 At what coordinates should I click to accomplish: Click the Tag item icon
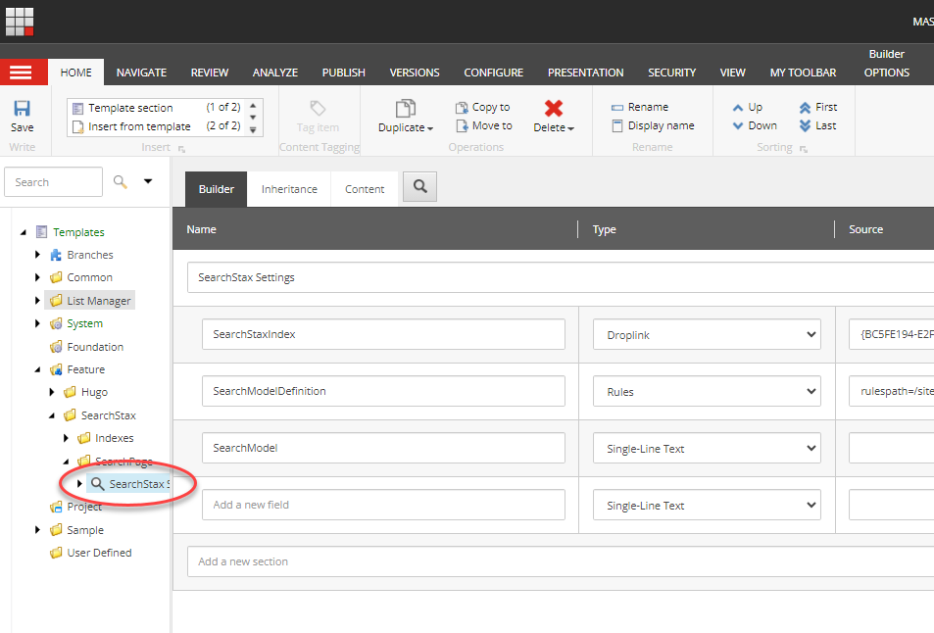pos(318,109)
